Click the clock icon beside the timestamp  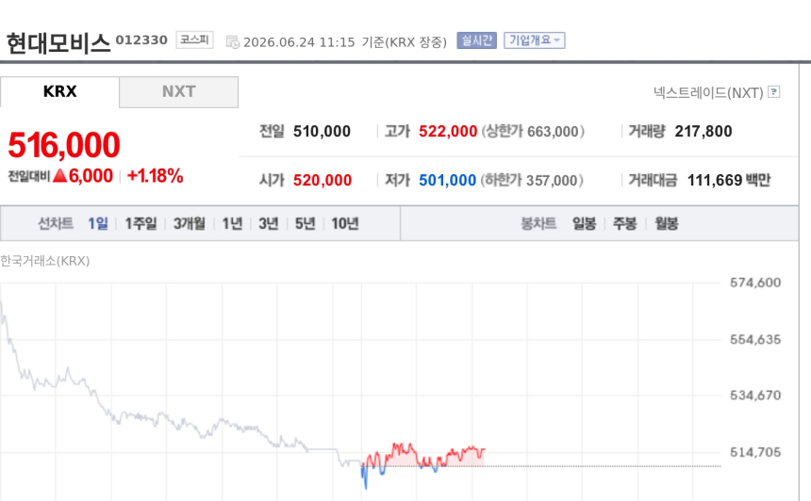[233, 41]
